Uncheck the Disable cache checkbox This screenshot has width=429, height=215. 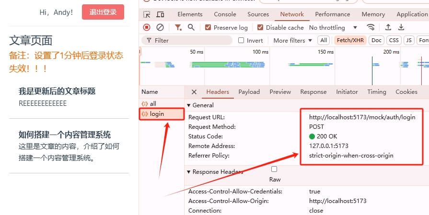(x=260, y=28)
